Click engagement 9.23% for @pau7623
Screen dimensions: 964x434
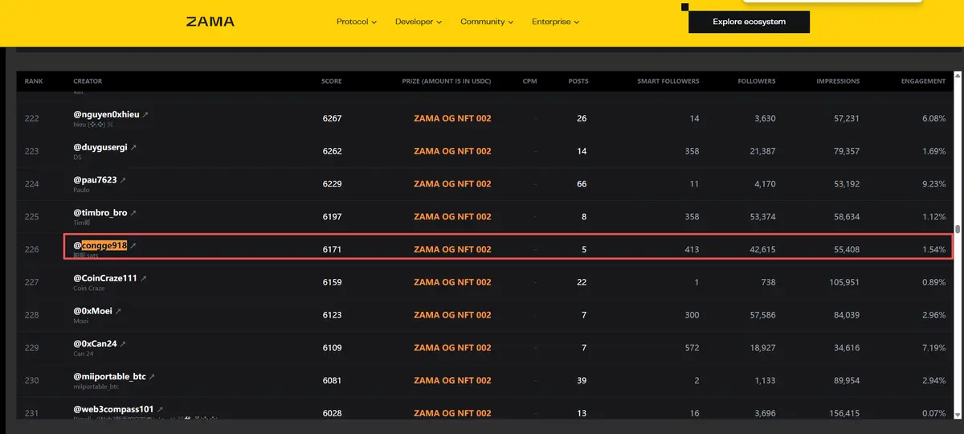click(933, 184)
